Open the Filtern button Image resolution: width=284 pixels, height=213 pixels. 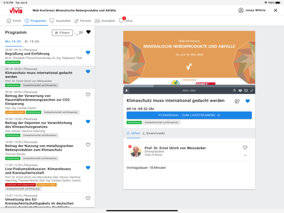[62, 33]
